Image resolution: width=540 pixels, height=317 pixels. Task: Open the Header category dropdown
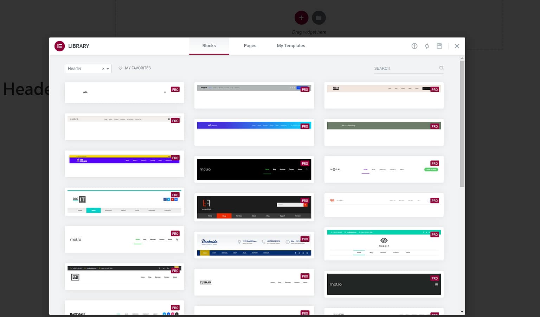tap(108, 69)
